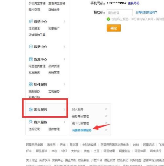Screen dimensions: 164x166
Task: Click the 支付宝 footer link
Action: 75,151
